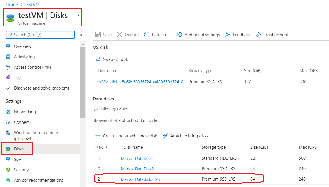Open the Feedback panel
329x187 pixels.
[242, 35]
